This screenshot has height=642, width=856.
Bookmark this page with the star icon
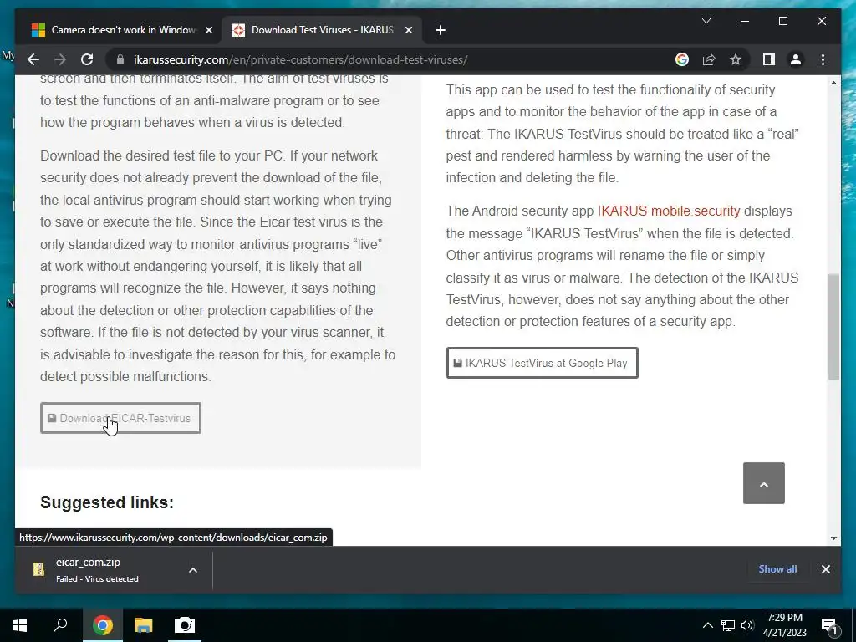(736, 59)
